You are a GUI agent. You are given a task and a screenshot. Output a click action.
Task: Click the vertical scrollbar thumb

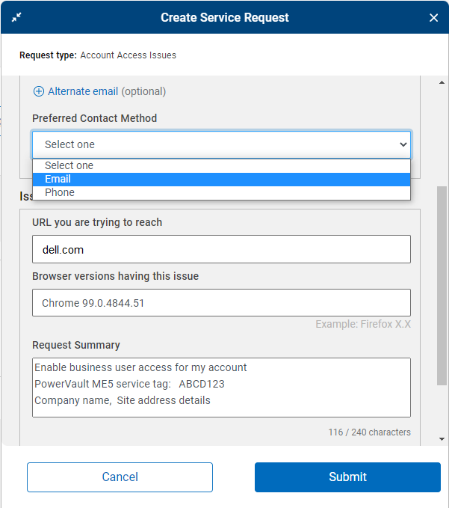pos(442,284)
